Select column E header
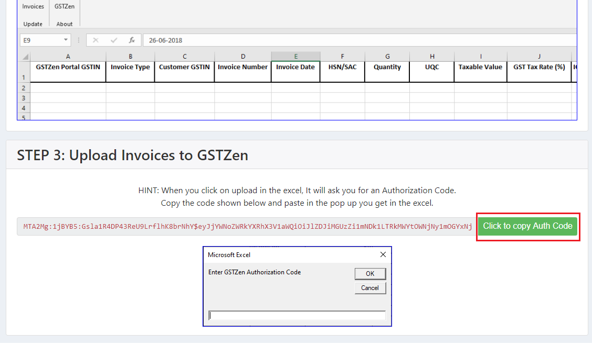This screenshot has width=592, height=345. (x=295, y=57)
